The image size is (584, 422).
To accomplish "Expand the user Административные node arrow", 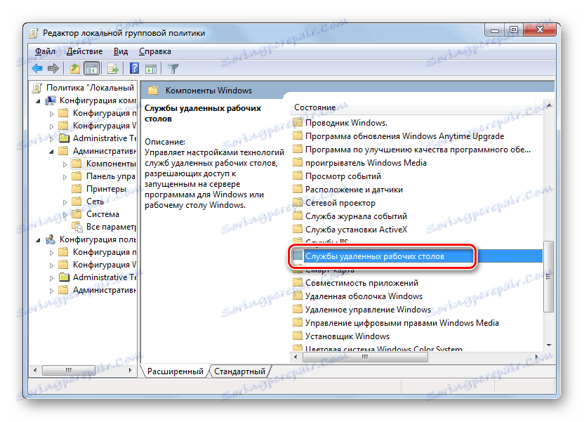I will pos(51,290).
